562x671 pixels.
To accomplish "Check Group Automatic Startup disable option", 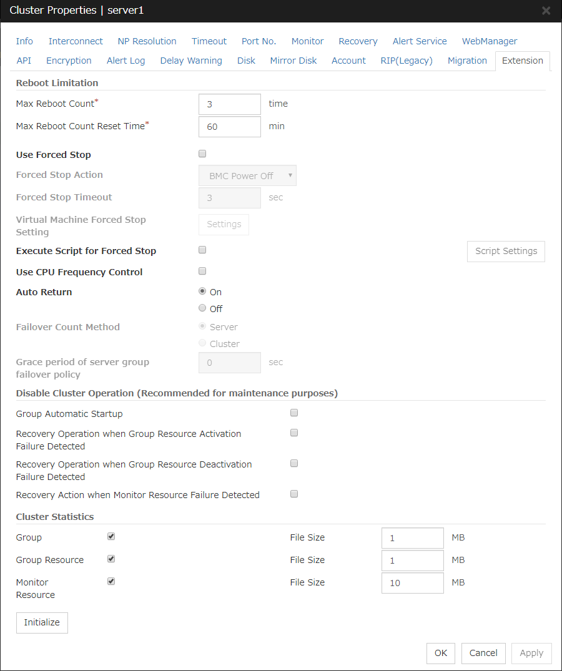I will 294,413.
